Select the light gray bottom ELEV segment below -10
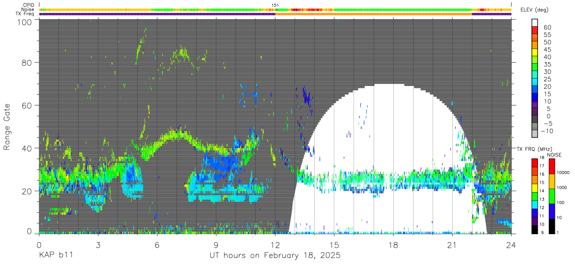Viewport: 575px width, 265px height. coord(535,135)
